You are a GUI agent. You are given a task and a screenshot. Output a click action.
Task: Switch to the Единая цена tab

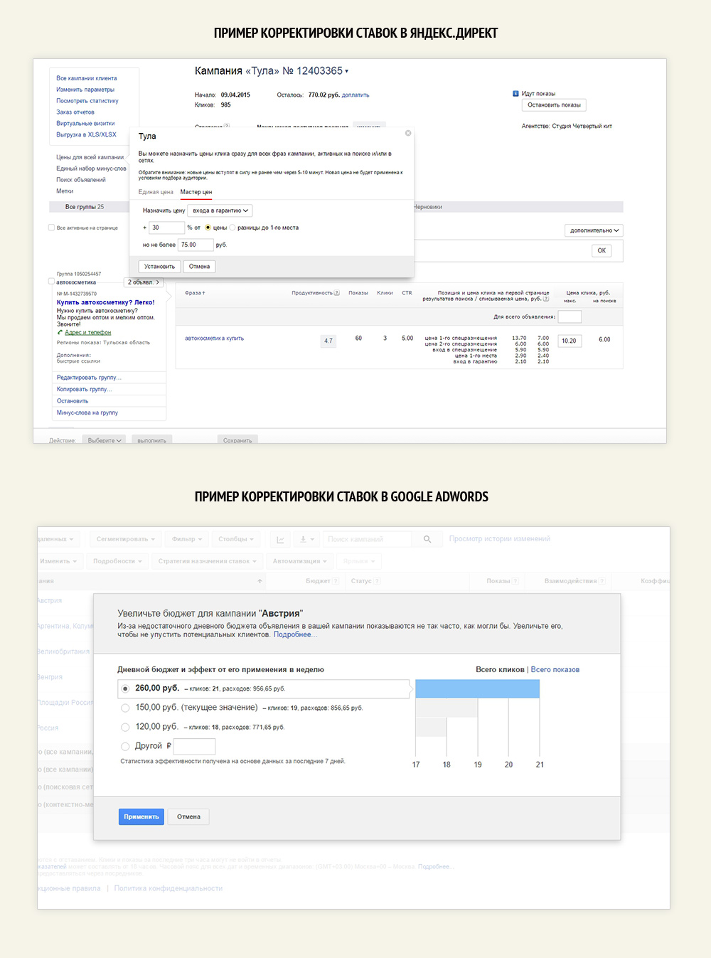coord(156,192)
